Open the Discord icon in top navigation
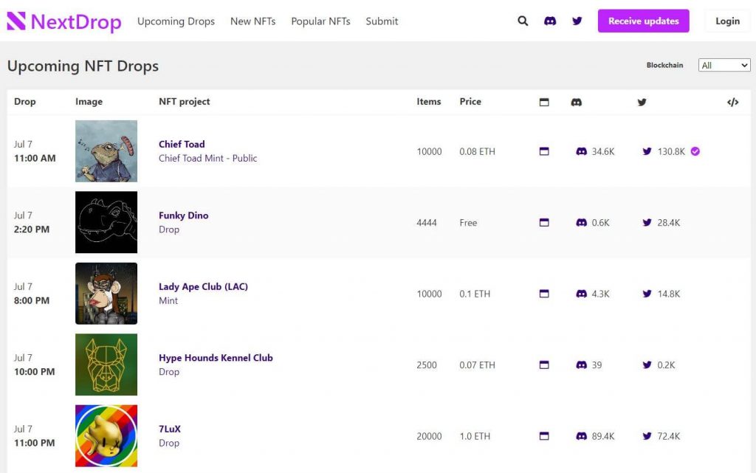The image size is (756, 473). [550, 21]
